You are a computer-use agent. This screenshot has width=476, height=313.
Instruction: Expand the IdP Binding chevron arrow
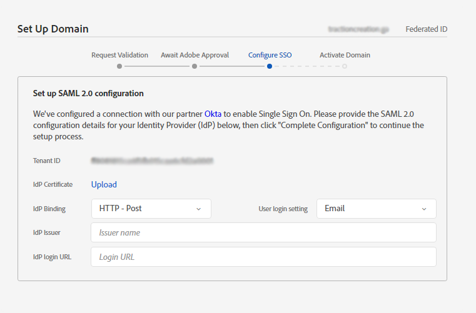(199, 209)
